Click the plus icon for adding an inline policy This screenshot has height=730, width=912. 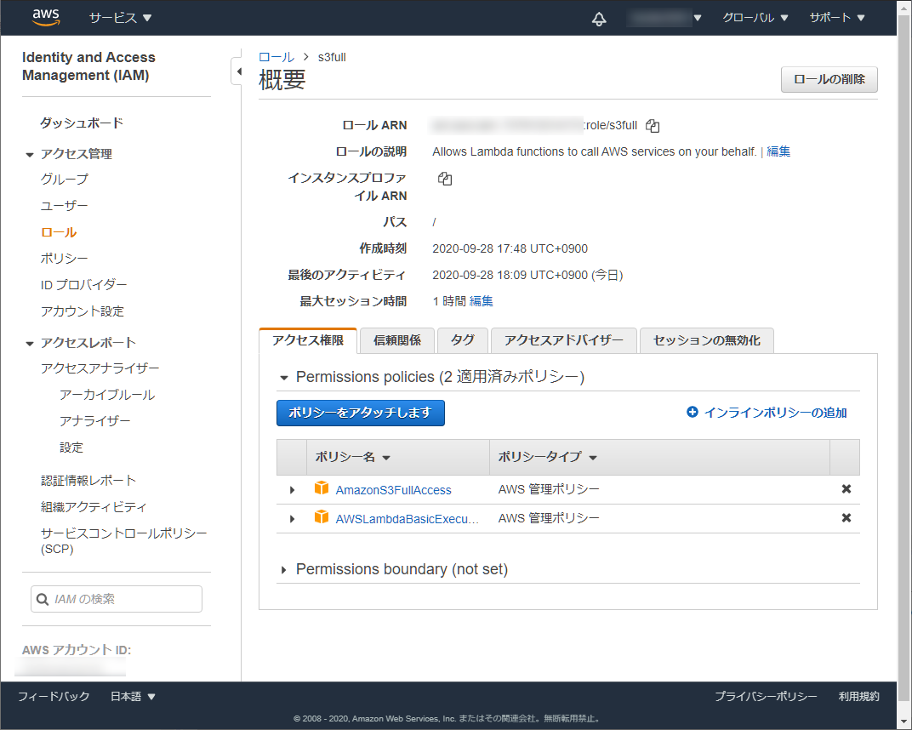(x=693, y=412)
